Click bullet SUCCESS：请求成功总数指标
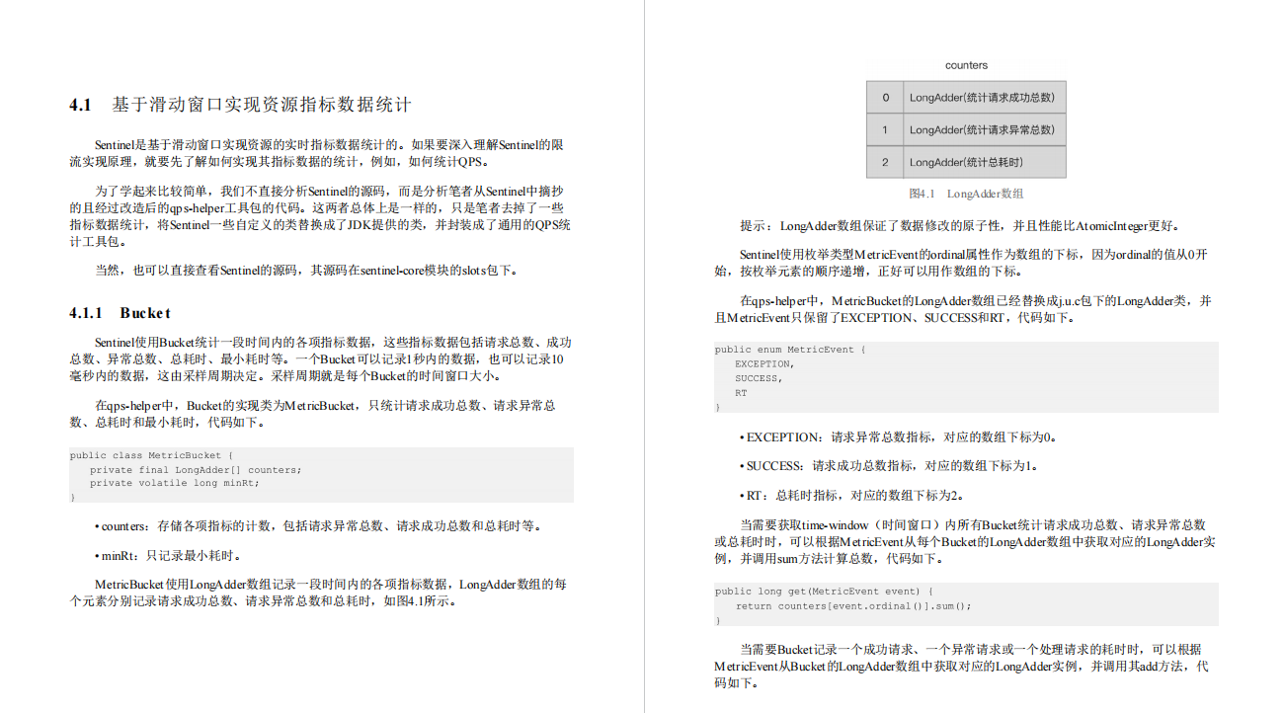The height and width of the screenshot is (713, 1285). (x=888, y=465)
